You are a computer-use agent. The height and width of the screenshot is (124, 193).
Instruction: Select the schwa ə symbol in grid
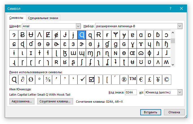[48, 44]
